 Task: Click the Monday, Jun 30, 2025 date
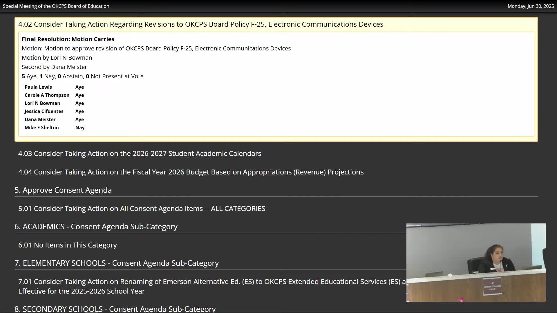(530, 6)
